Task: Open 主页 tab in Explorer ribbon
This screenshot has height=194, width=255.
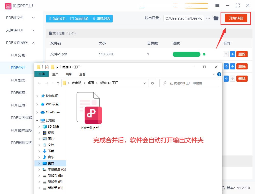Action: (55, 74)
